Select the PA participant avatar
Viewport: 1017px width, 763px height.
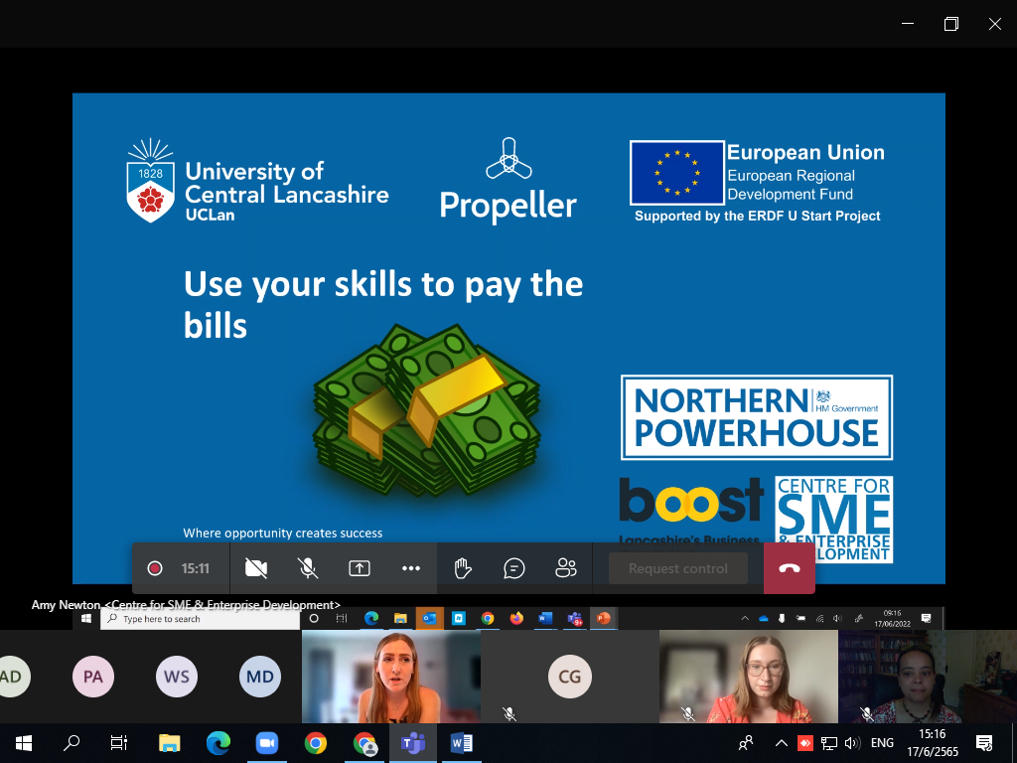(92, 677)
